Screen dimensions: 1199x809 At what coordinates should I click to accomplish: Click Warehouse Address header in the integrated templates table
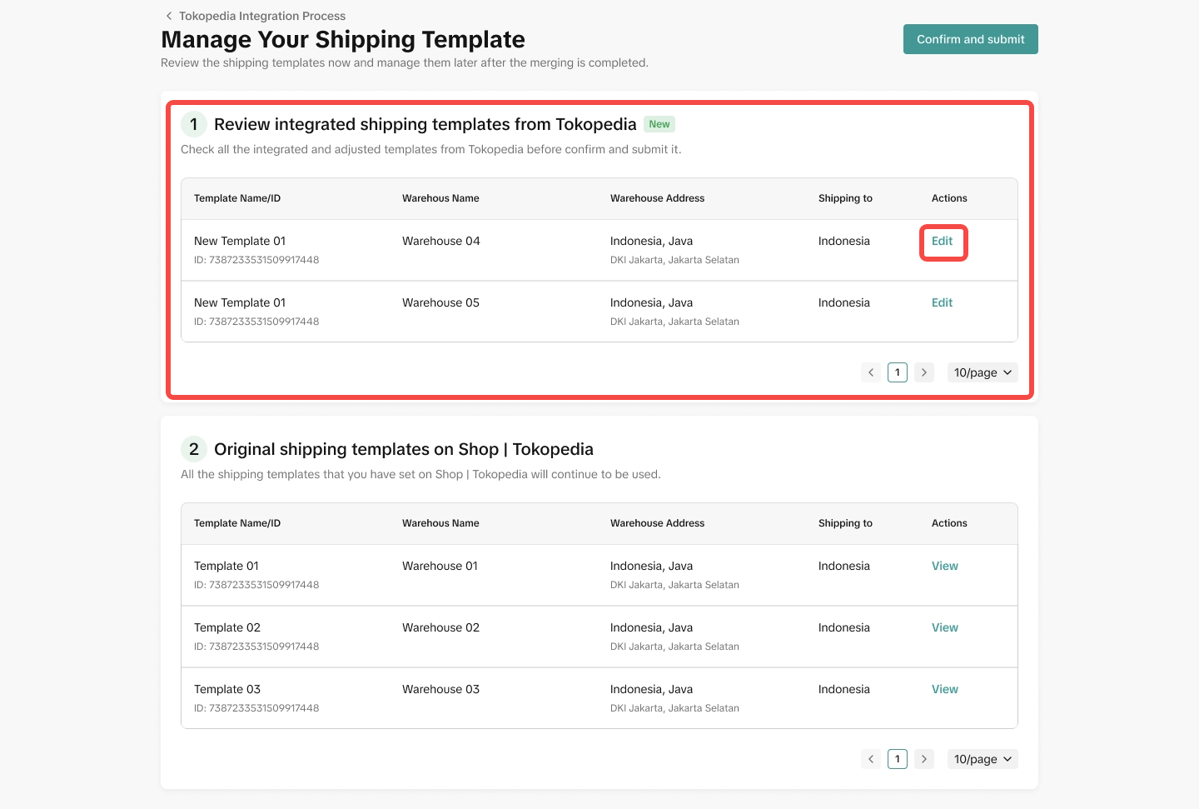point(657,198)
